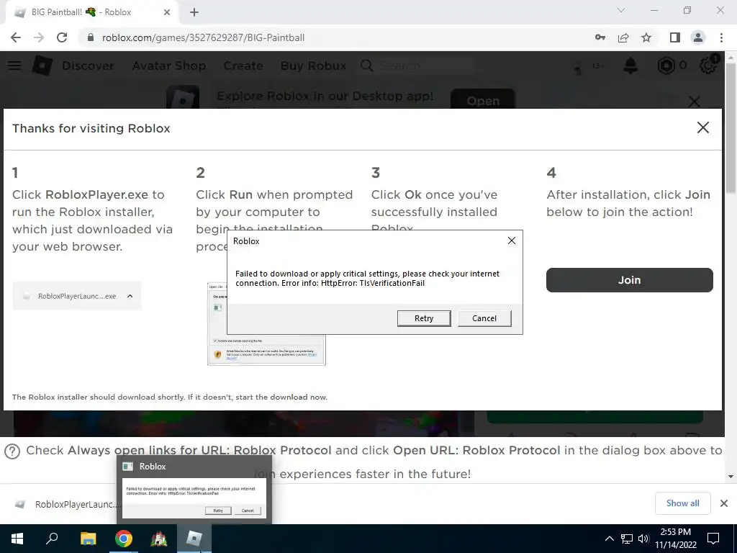Click the share page icon in address bar

coord(623,37)
